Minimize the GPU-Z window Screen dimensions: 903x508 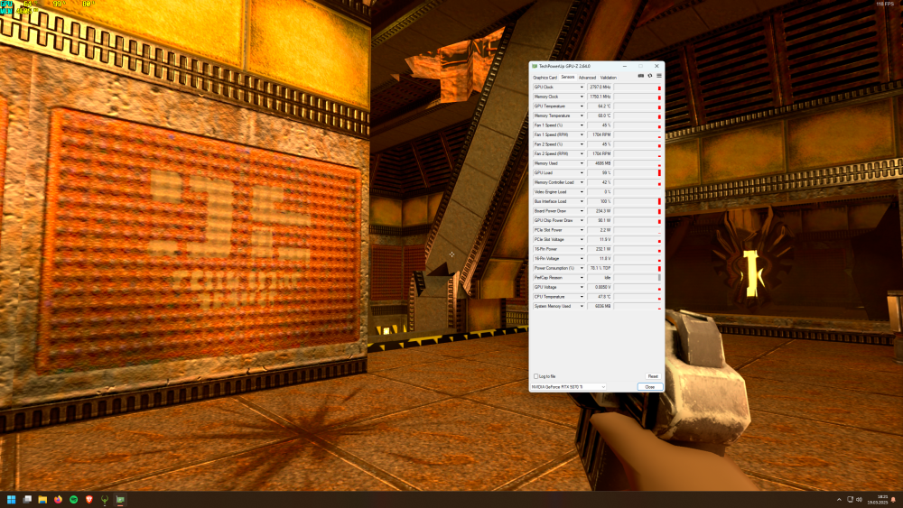[x=625, y=66]
